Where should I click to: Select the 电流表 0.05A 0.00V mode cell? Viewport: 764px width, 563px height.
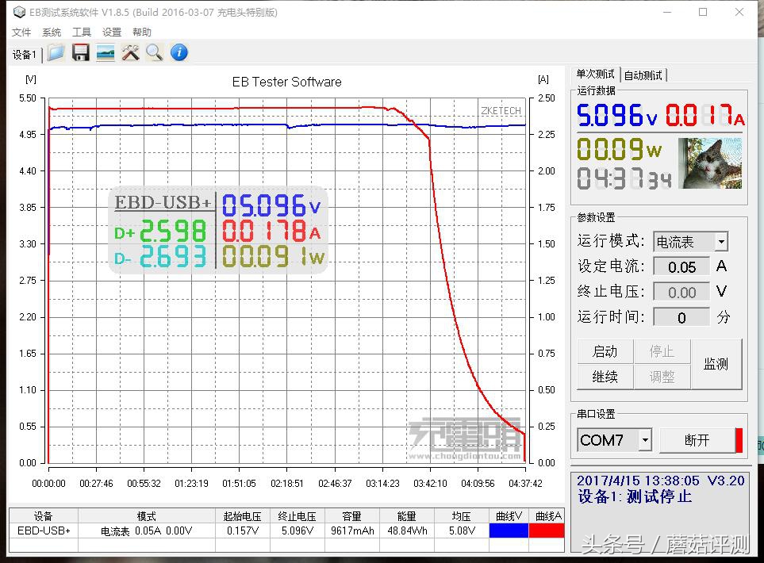(x=147, y=530)
